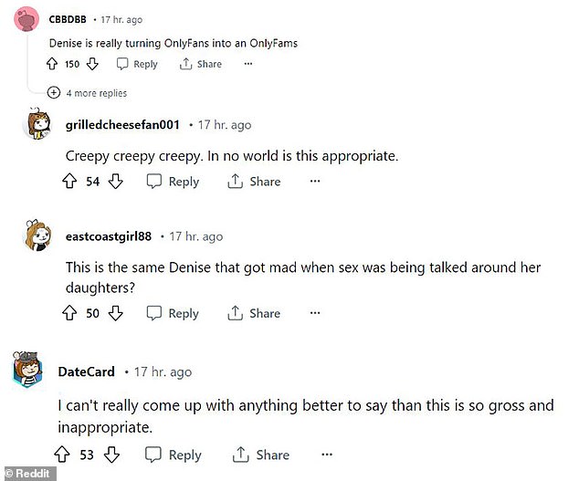Open more options on DateCard's comment
The image size is (579, 481).
tap(327, 455)
